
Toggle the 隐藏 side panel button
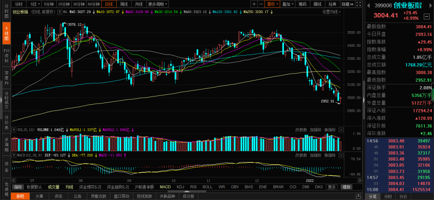click(x=348, y=4)
